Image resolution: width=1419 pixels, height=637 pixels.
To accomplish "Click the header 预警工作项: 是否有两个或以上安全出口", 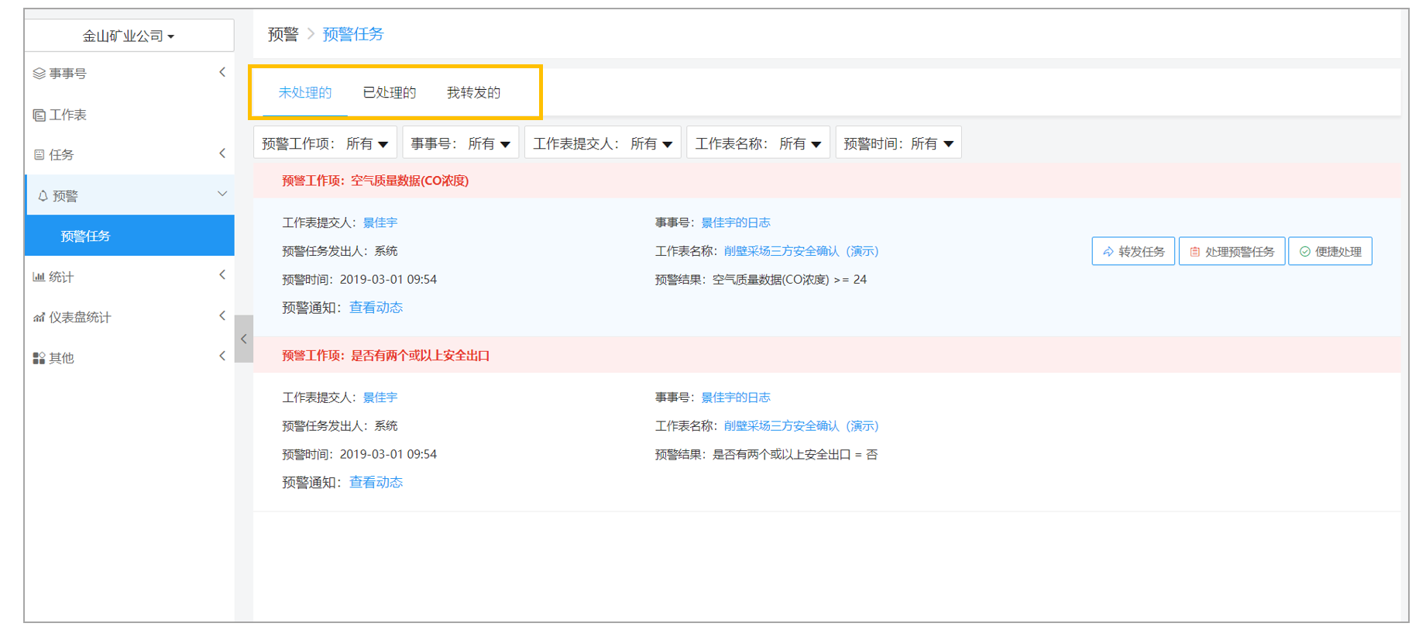I will pos(386,356).
